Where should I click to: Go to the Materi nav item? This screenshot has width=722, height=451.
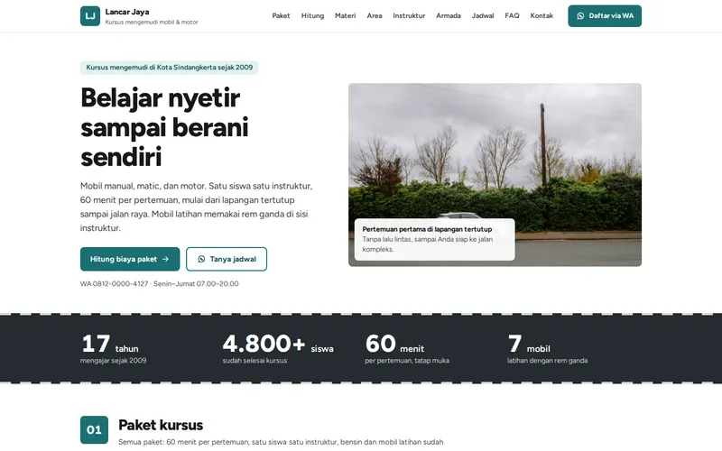pyautogui.click(x=345, y=15)
